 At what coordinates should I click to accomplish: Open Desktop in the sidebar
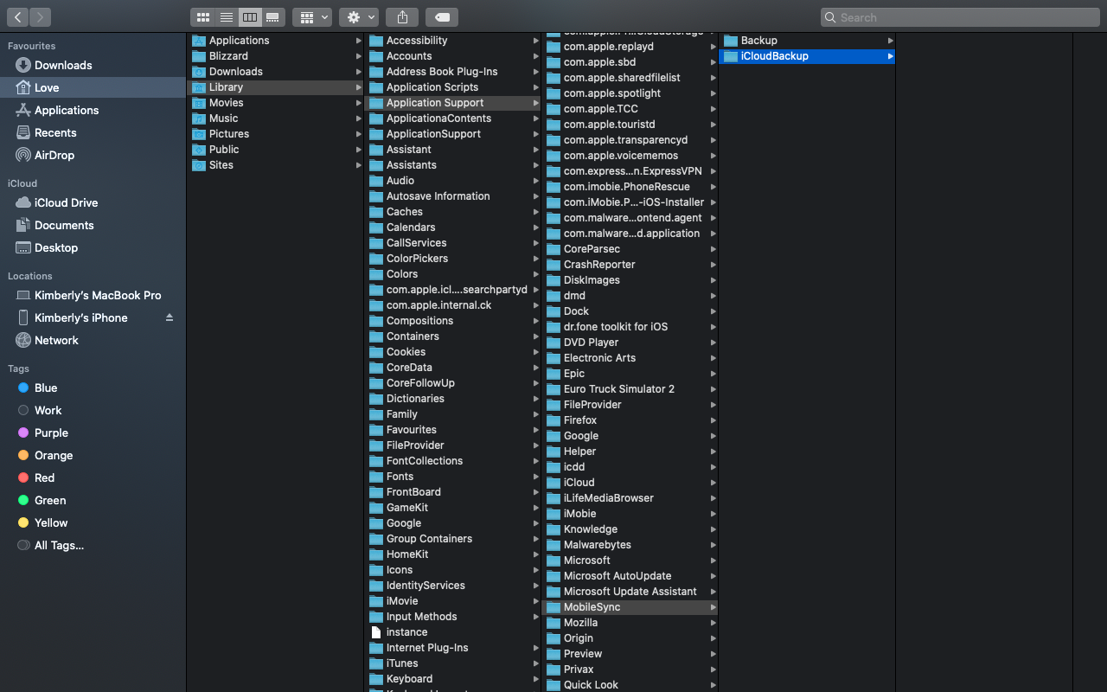(93, 247)
